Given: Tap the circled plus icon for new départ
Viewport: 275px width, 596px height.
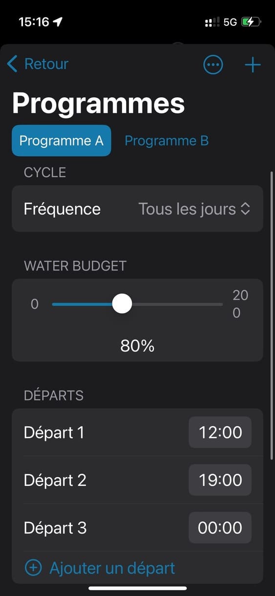Looking at the screenshot, I should point(33,568).
